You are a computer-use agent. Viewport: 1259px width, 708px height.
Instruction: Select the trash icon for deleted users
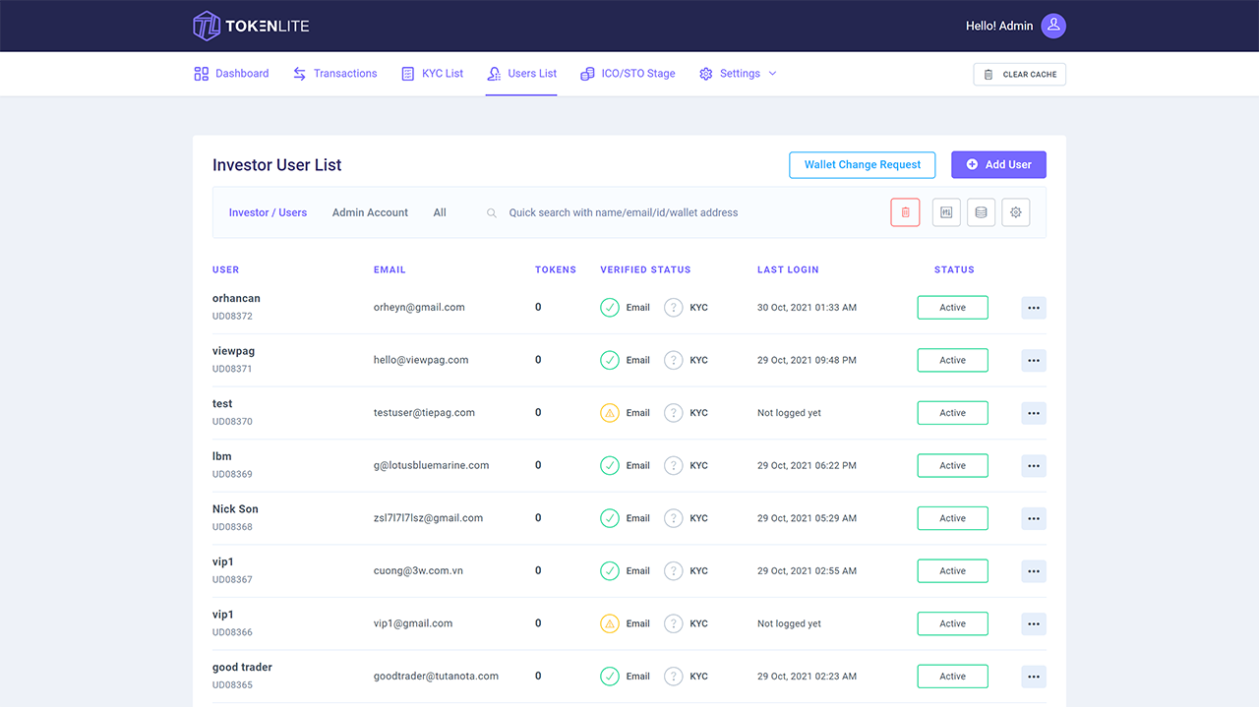pos(905,212)
